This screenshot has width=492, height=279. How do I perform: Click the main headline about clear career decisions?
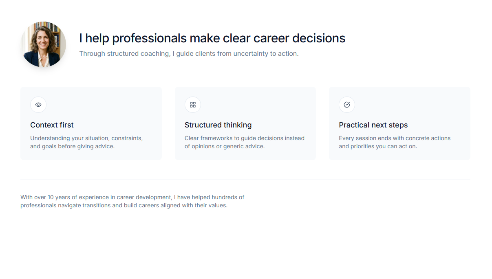(x=212, y=38)
